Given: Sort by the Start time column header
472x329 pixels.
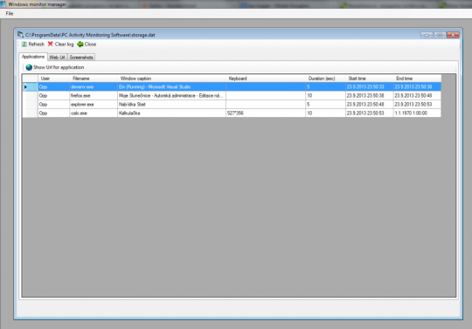Looking at the screenshot, I should point(369,79).
